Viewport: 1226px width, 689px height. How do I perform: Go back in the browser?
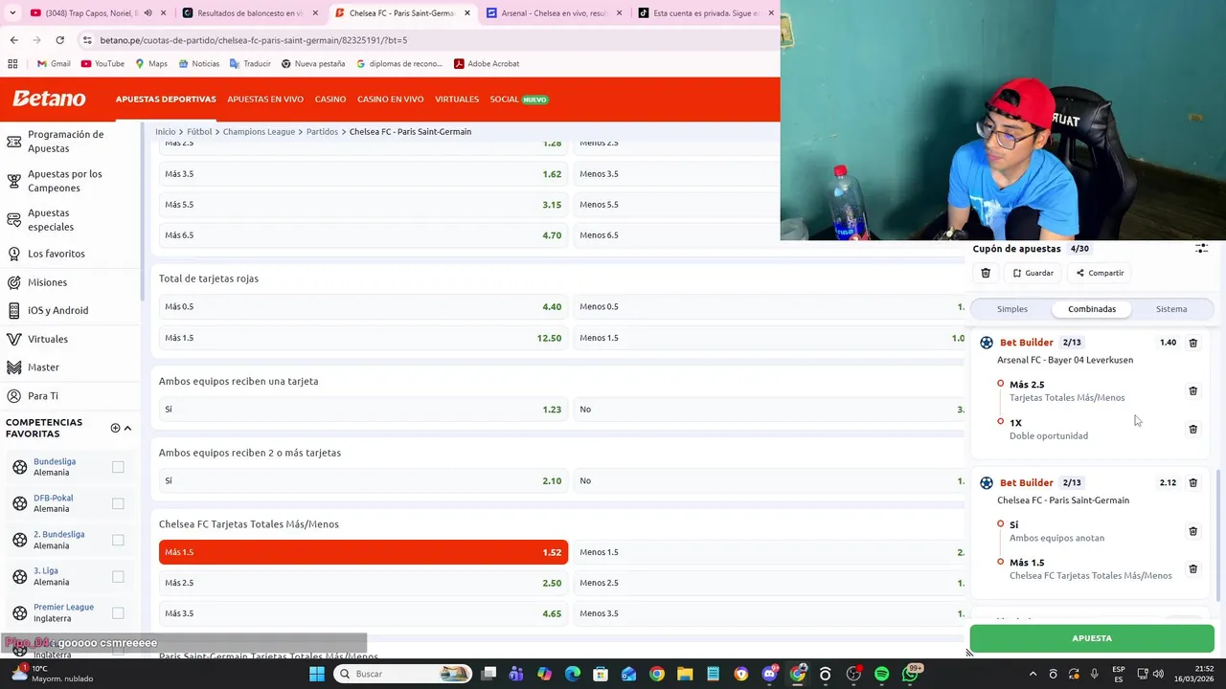(13, 40)
